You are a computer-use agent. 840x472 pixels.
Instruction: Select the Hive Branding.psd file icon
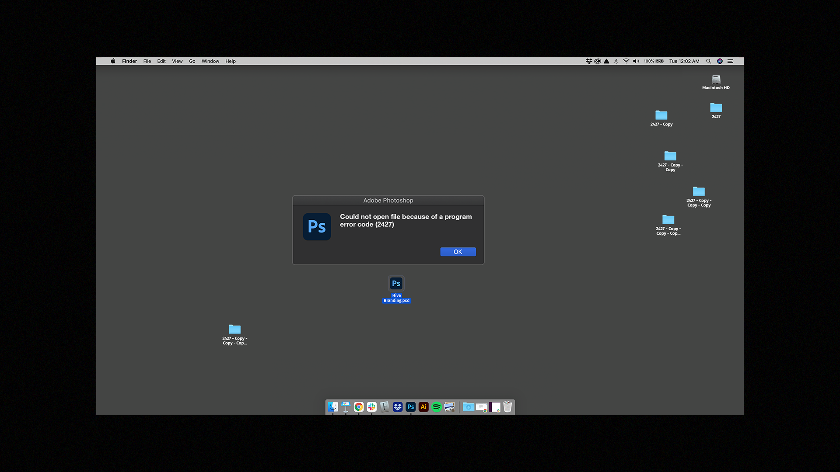coord(396,283)
